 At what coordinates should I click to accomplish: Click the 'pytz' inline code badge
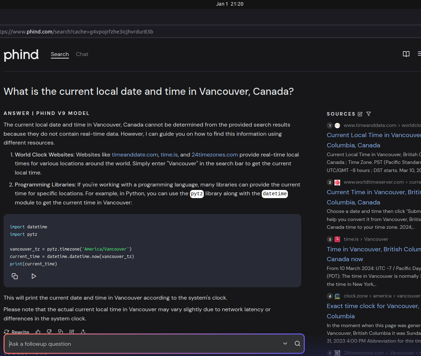point(197,194)
